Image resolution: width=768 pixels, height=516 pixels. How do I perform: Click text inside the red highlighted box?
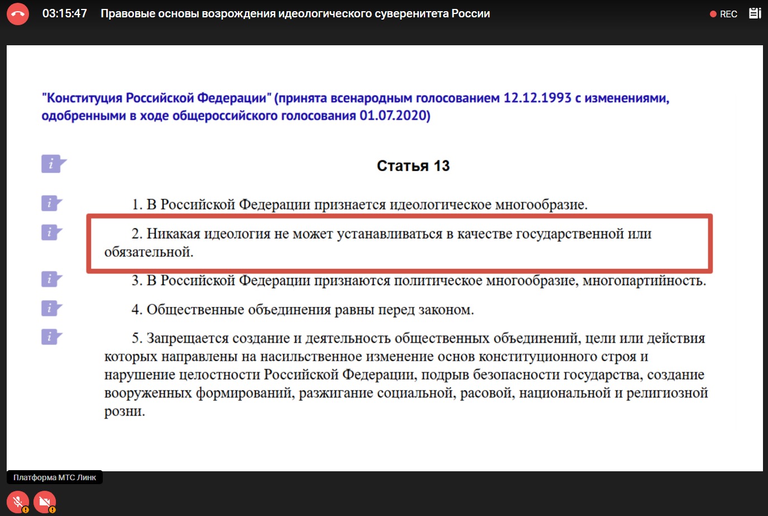point(391,235)
